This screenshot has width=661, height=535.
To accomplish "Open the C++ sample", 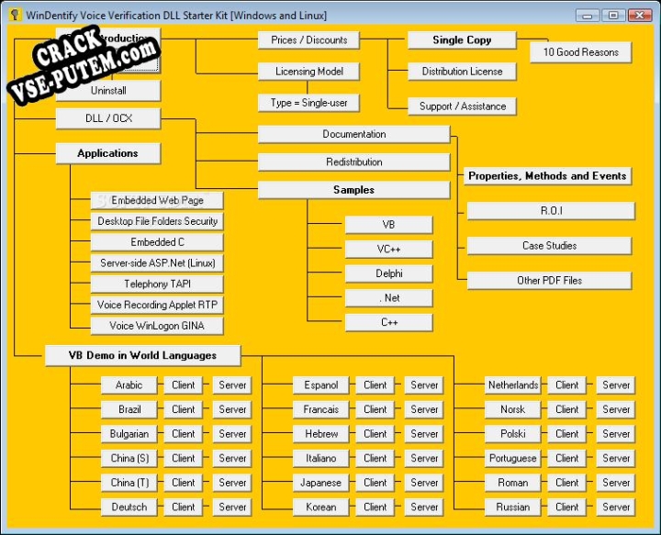I will pyautogui.click(x=388, y=323).
